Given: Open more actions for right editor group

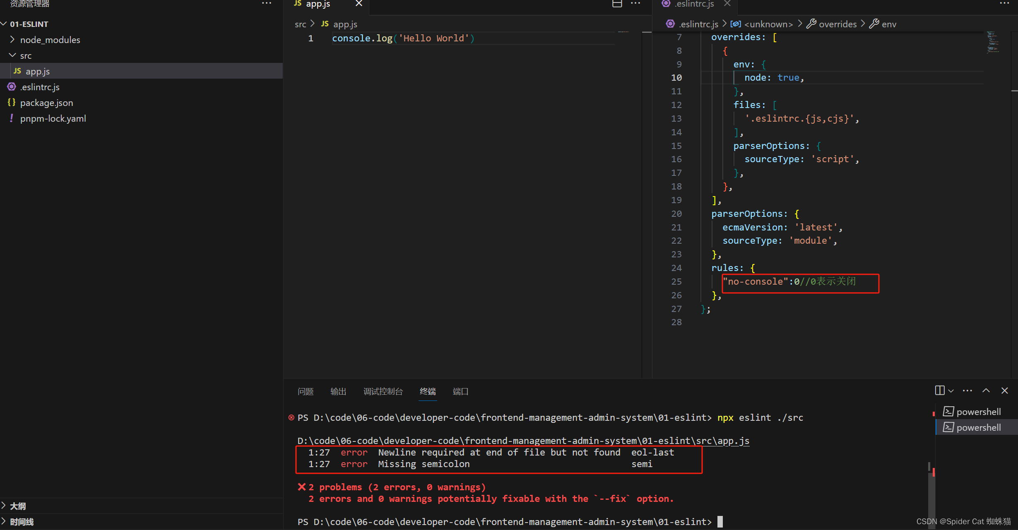Looking at the screenshot, I should 1005,4.
